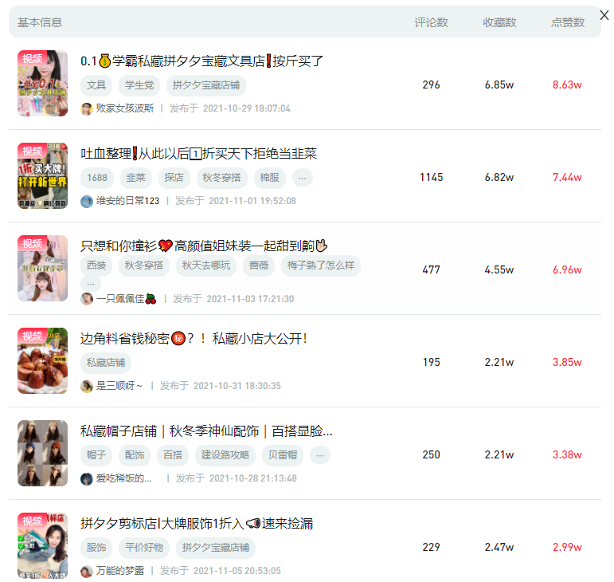614x582 pixels.
Task: Open the 秋冬穿搭 tag on 吐血整理 post
Action: 221,178
